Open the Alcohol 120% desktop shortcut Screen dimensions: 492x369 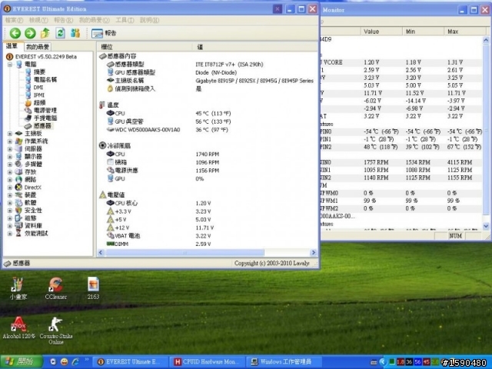click(x=18, y=328)
